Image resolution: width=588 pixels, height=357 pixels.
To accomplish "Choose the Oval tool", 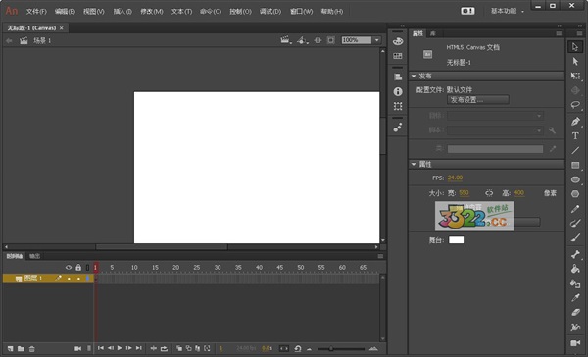I will coord(575,179).
